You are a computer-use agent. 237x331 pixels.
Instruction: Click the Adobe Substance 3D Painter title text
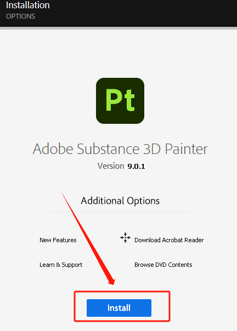(x=120, y=149)
